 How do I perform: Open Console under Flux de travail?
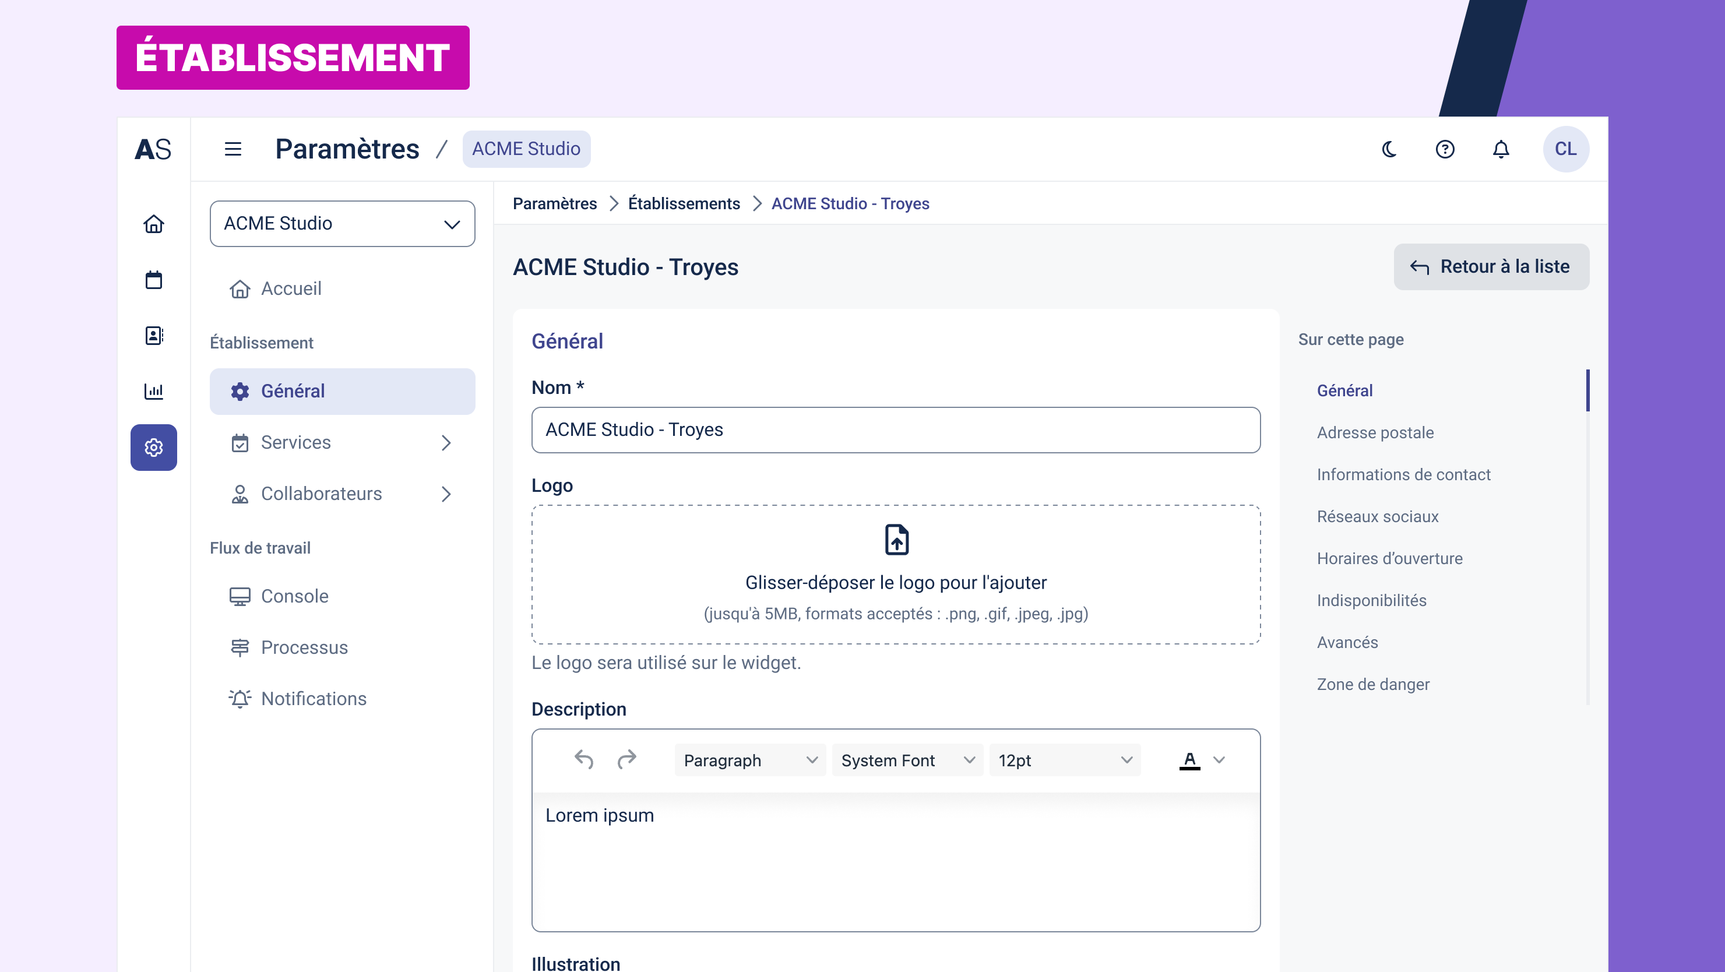click(342, 596)
